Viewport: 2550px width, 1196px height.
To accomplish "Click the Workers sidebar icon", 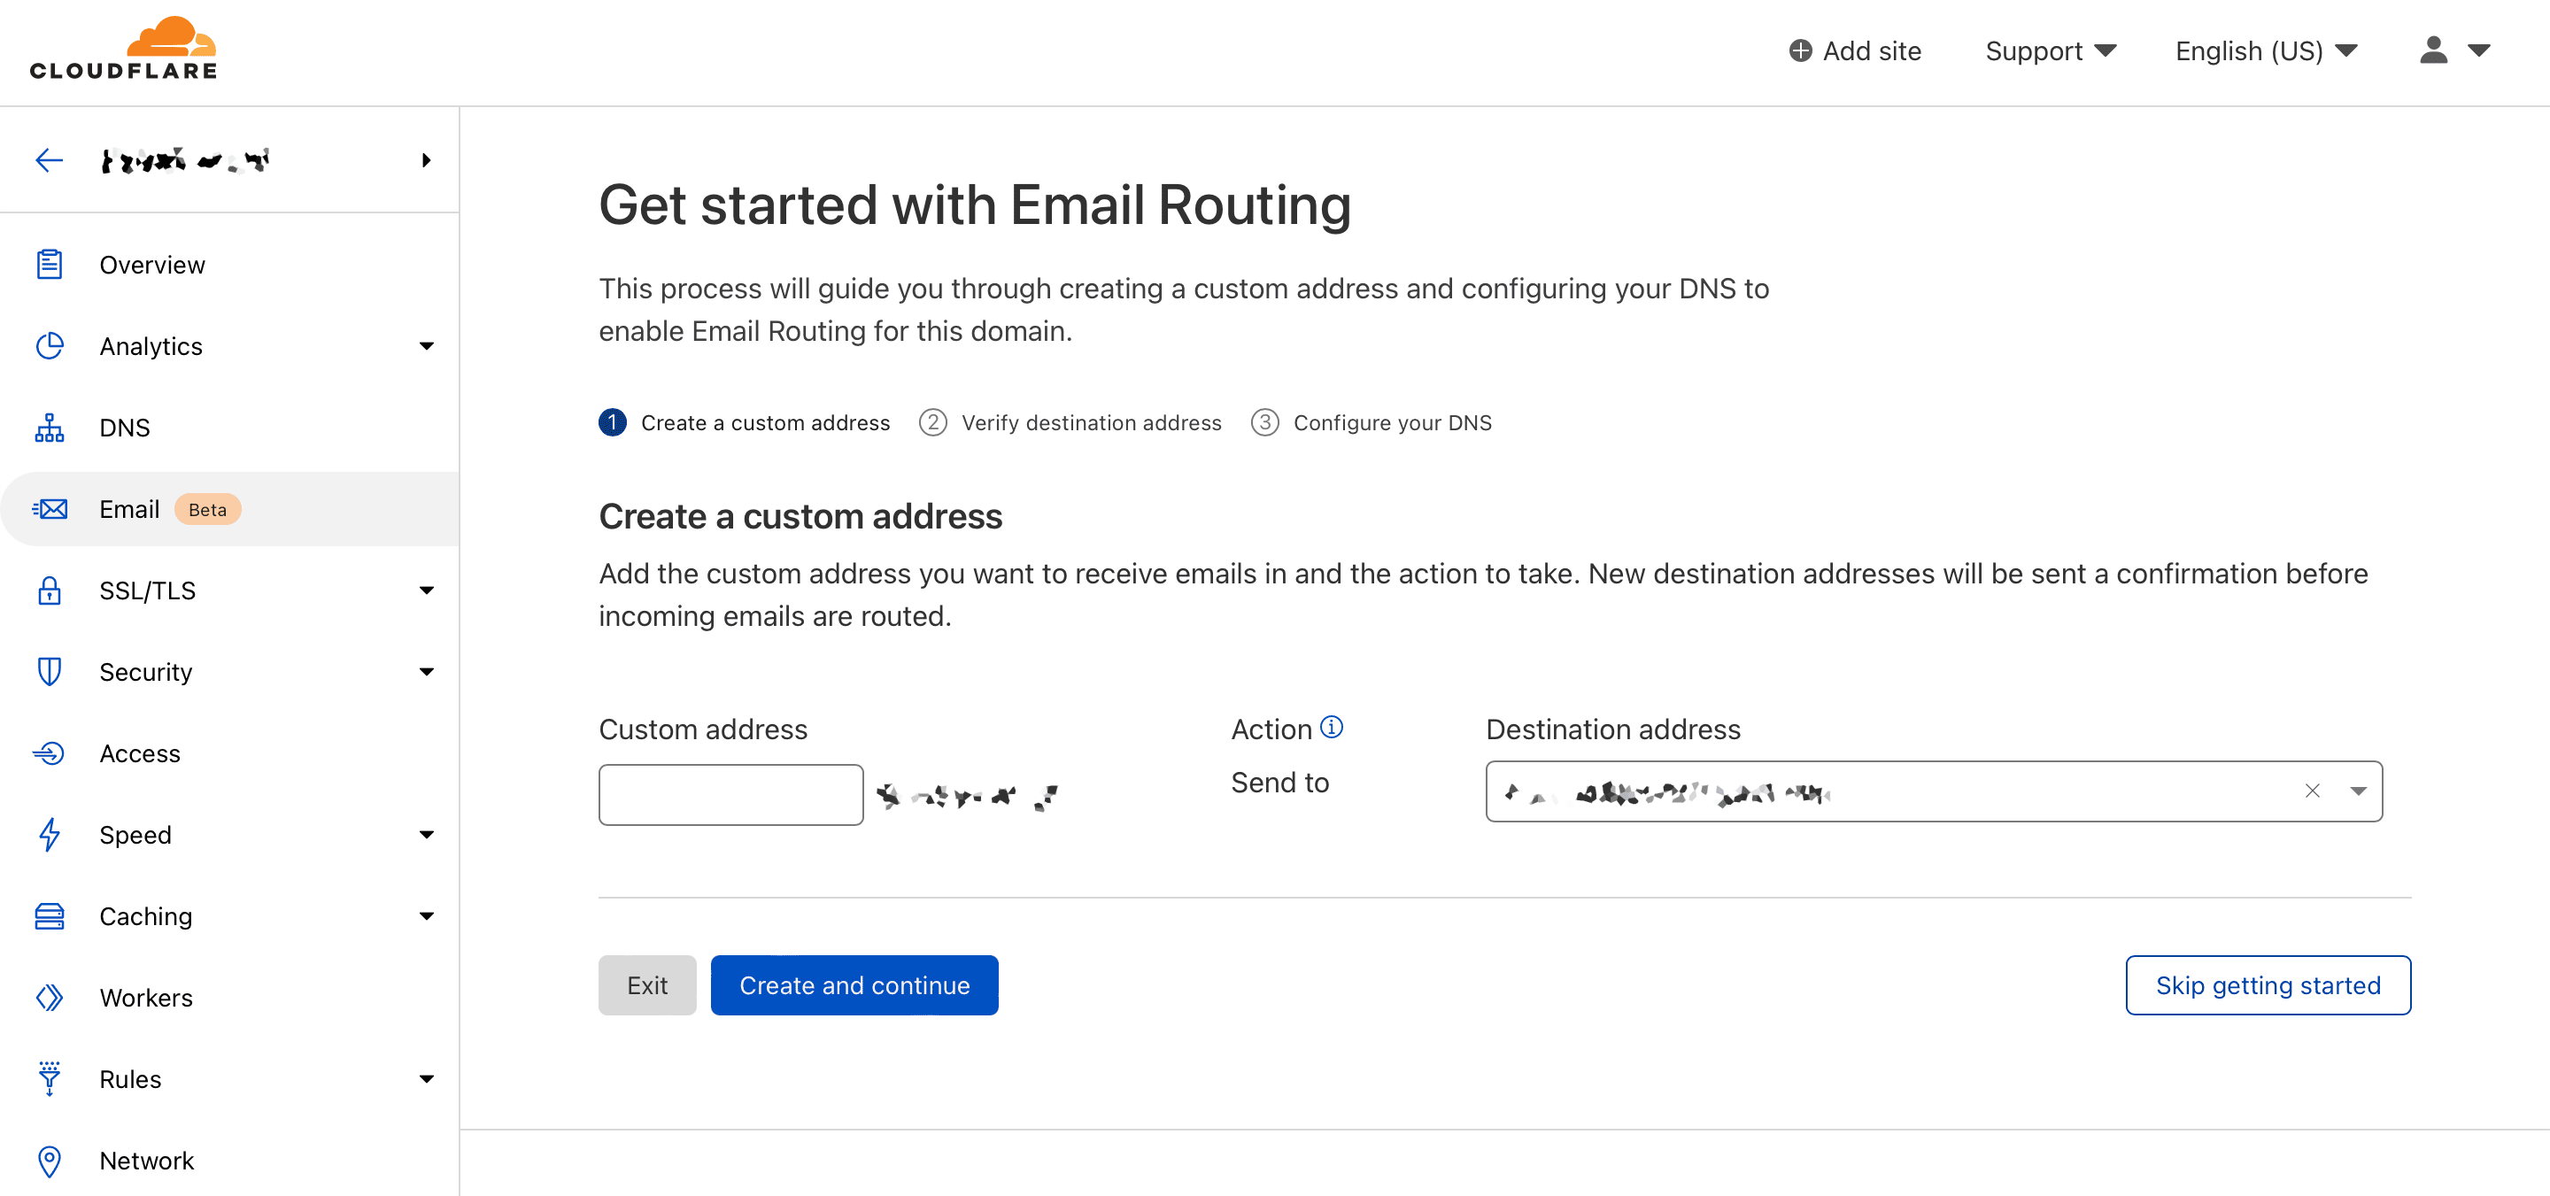I will [50, 998].
